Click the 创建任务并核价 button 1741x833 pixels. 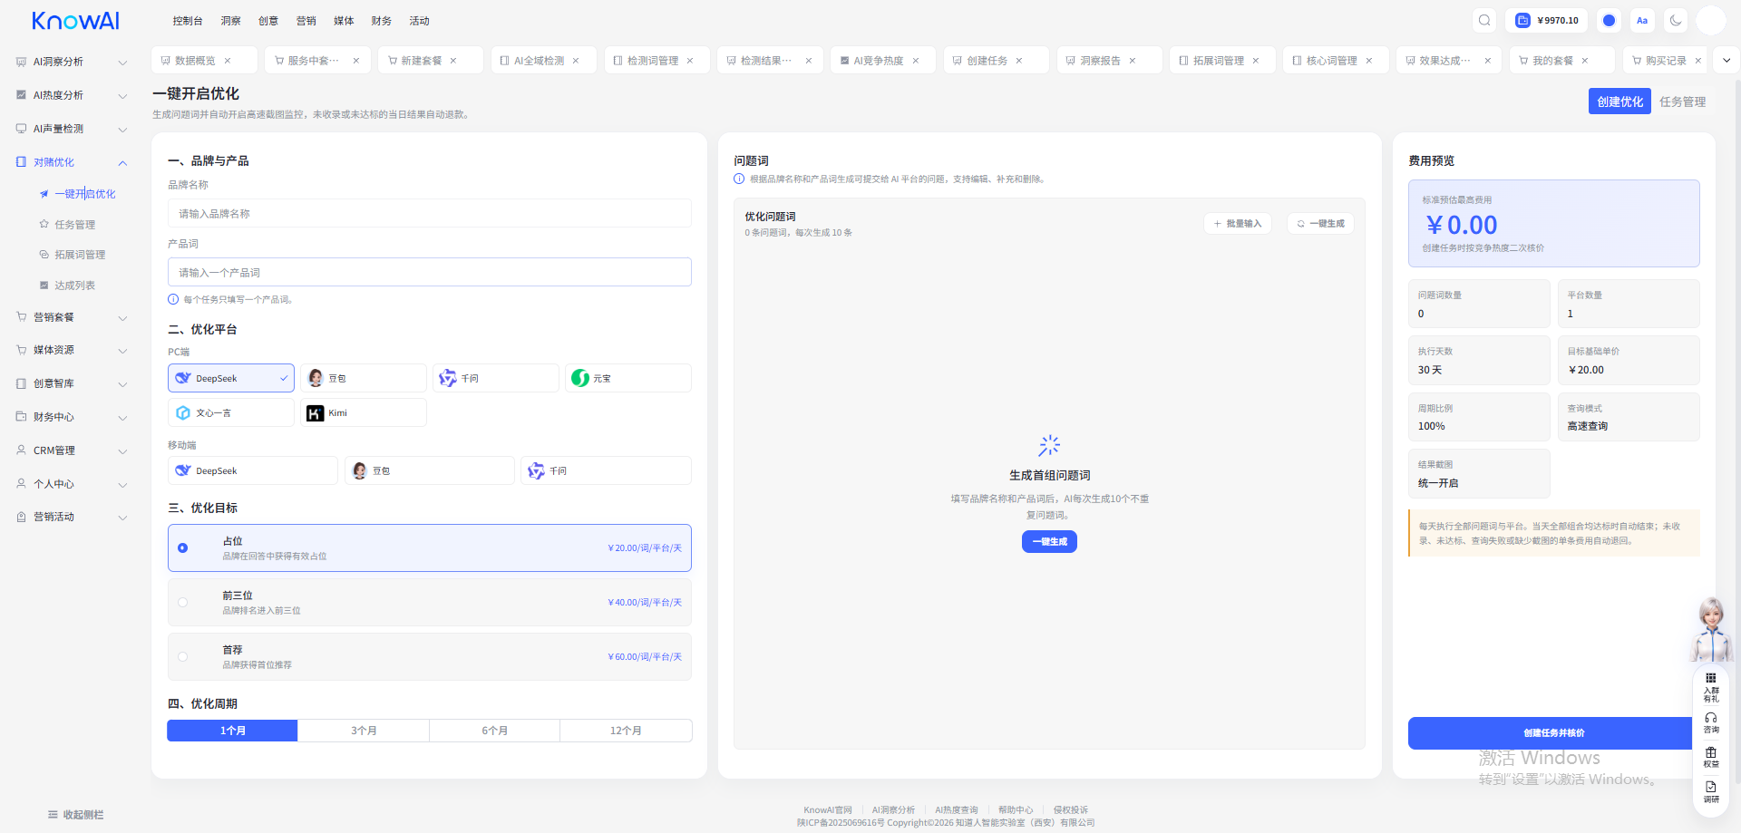(1553, 733)
